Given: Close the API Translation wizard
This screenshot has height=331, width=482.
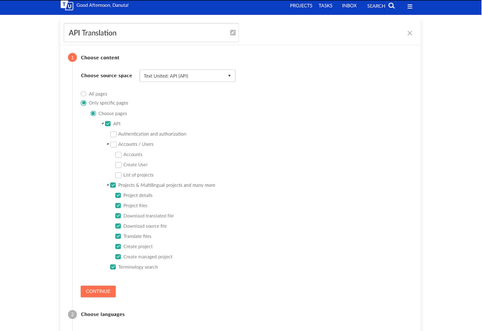Looking at the screenshot, I should click(409, 33).
